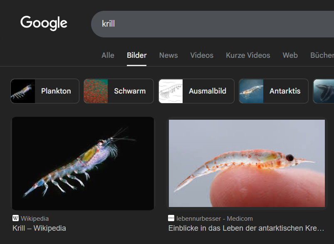The height and width of the screenshot is (244, 334).
Task: Open the Wikipedia krill image on black background
Action: 83,163
